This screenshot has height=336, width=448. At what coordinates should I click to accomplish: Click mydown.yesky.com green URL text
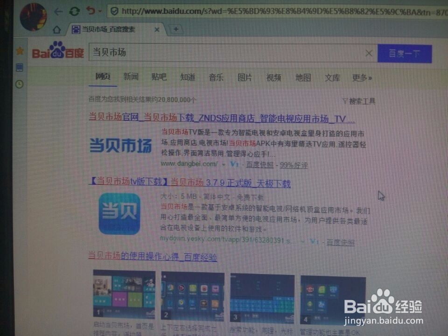pos(226,239)
